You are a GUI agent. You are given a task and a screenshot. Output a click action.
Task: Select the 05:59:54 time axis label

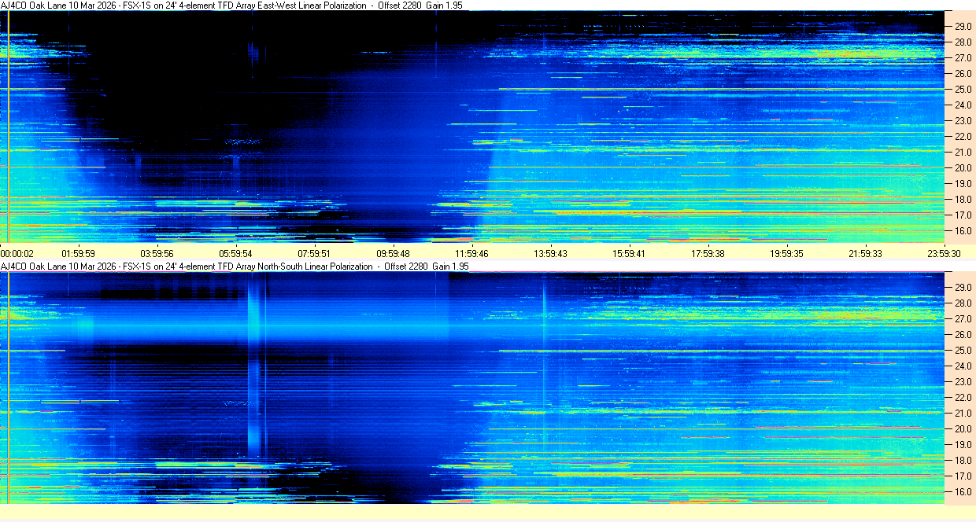pyautogui.click(x=236, y=253)
